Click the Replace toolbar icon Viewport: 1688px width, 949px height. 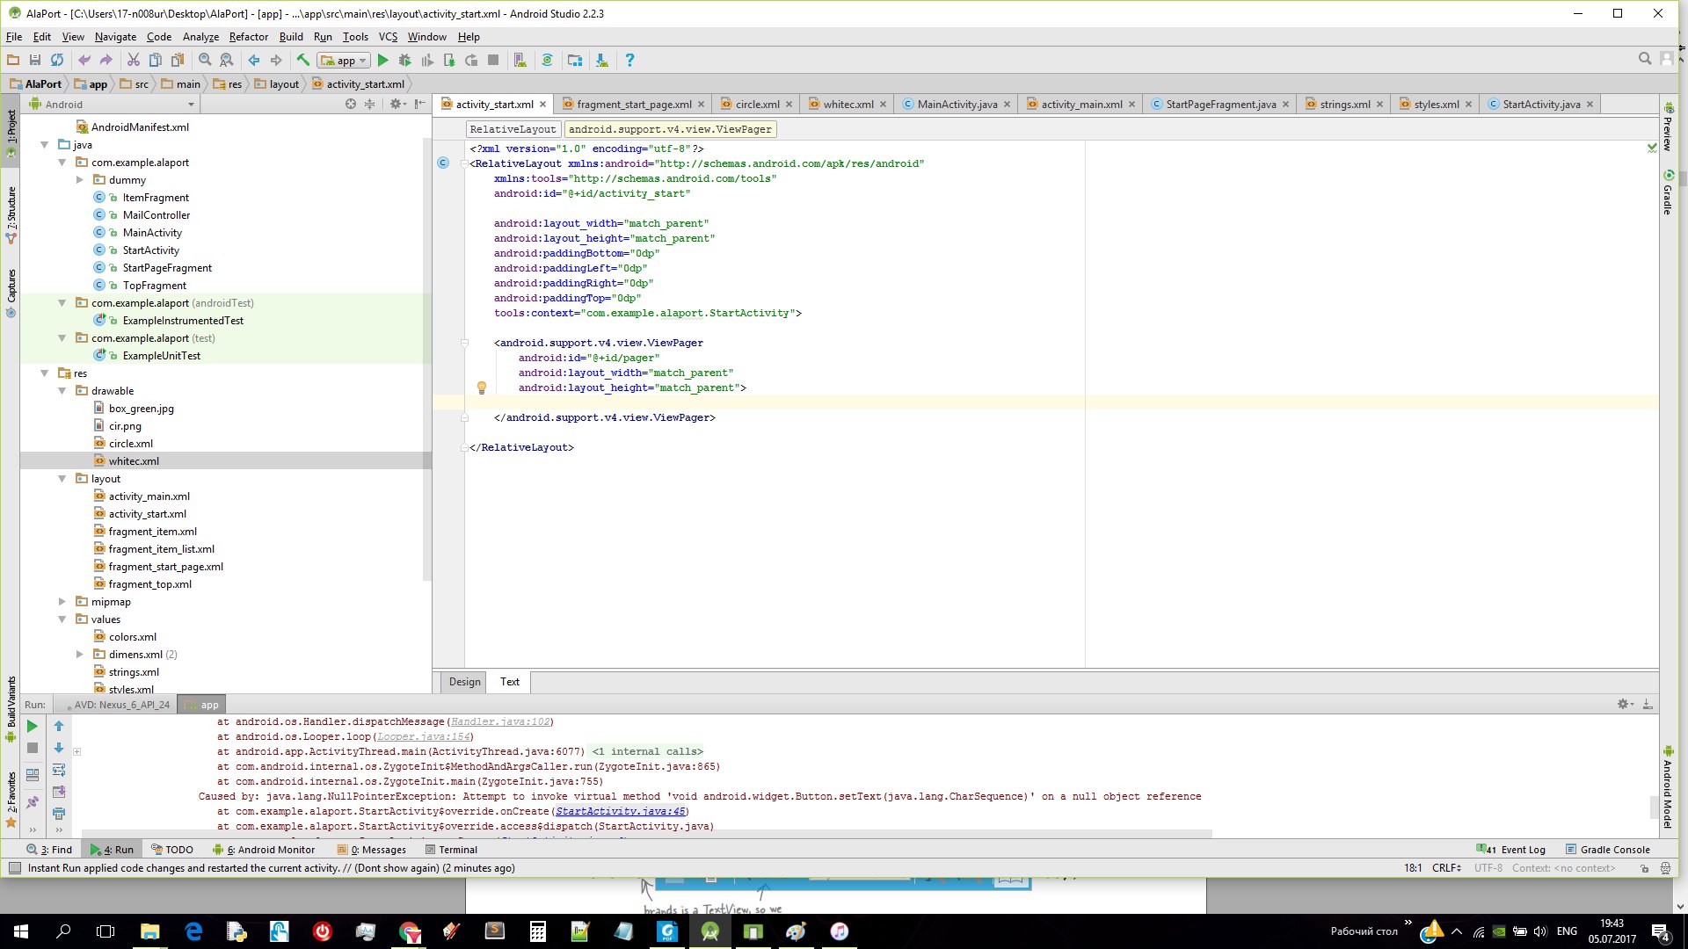(227, 60)
